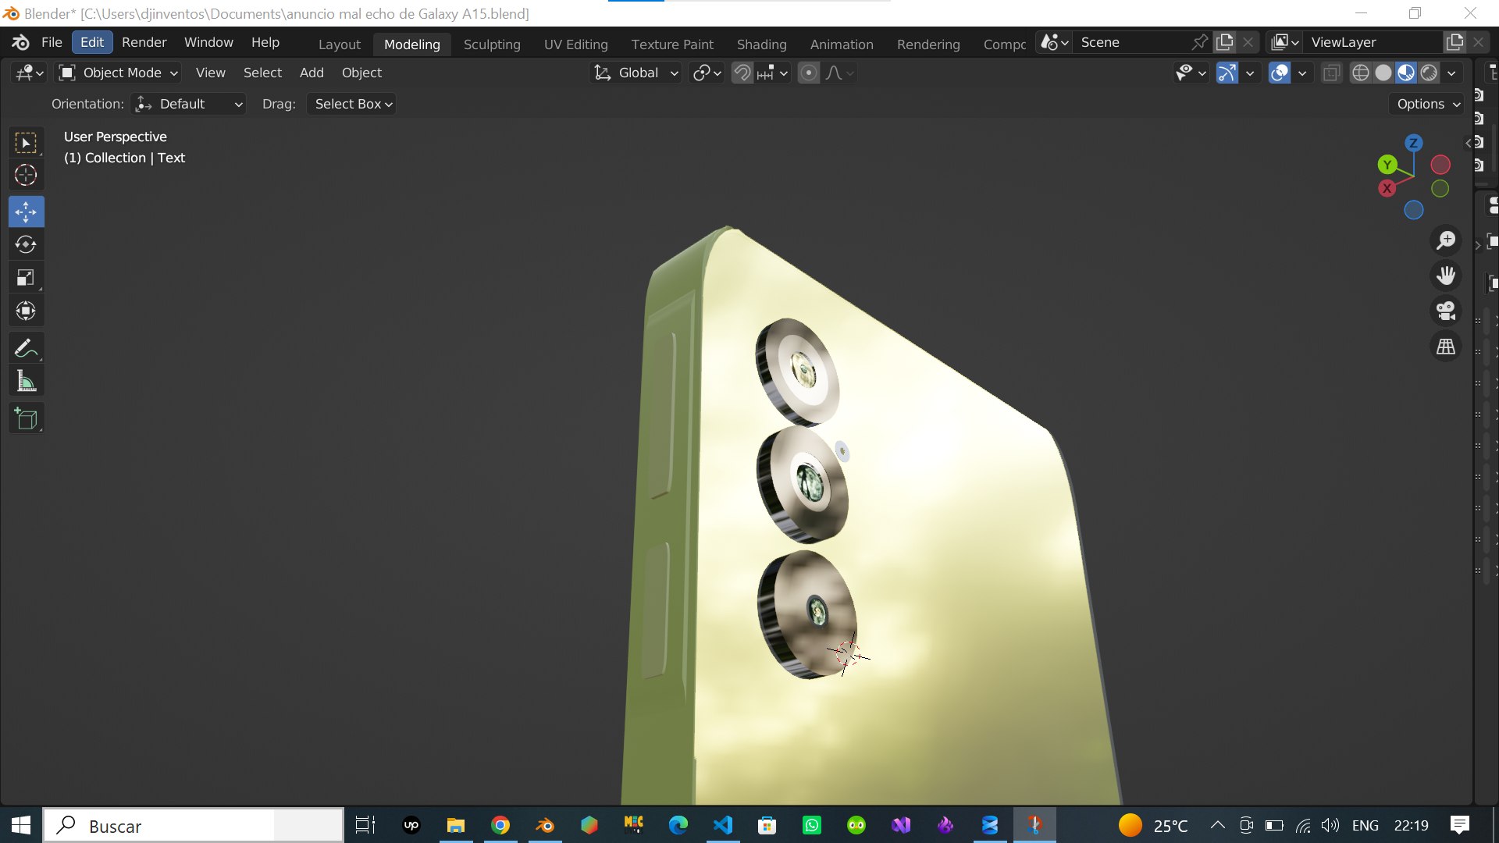This screenshot has width=1499, height=843.
Task: Open the Object Mode dropdown
Action: coord(119,73)
